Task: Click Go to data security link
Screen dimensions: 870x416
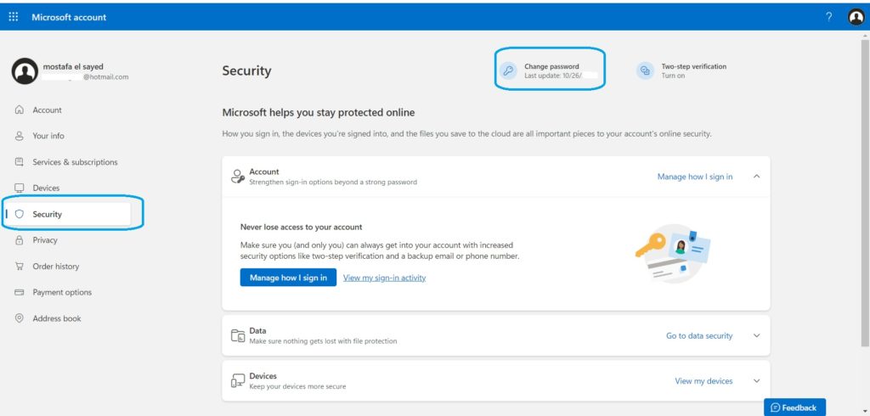Action: (698, 336)
